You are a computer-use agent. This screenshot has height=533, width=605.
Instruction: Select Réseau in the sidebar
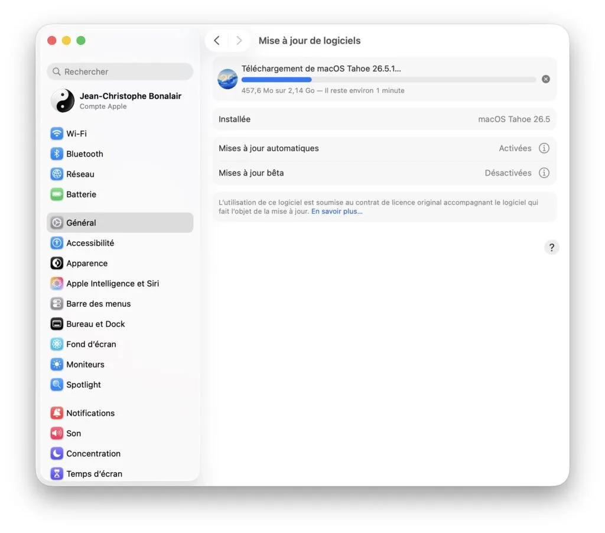point(120,174)
